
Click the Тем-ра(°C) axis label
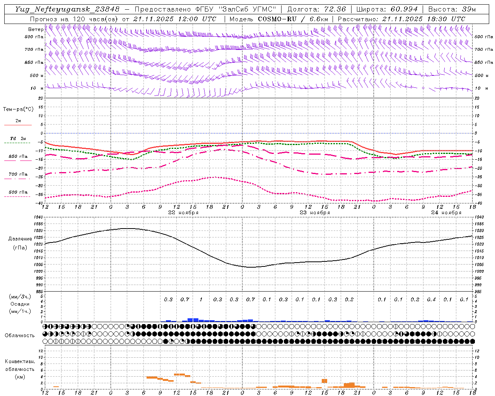coord(18,109)
